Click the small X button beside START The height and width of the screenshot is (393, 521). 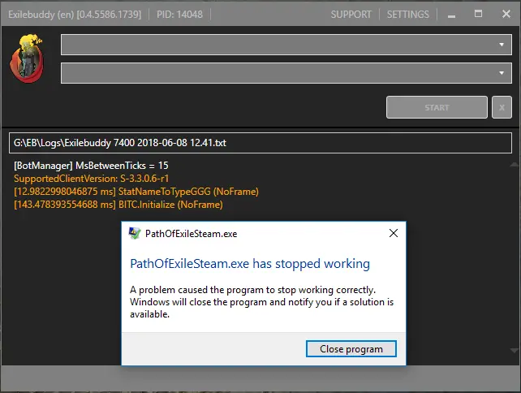(x=502, y=107)
